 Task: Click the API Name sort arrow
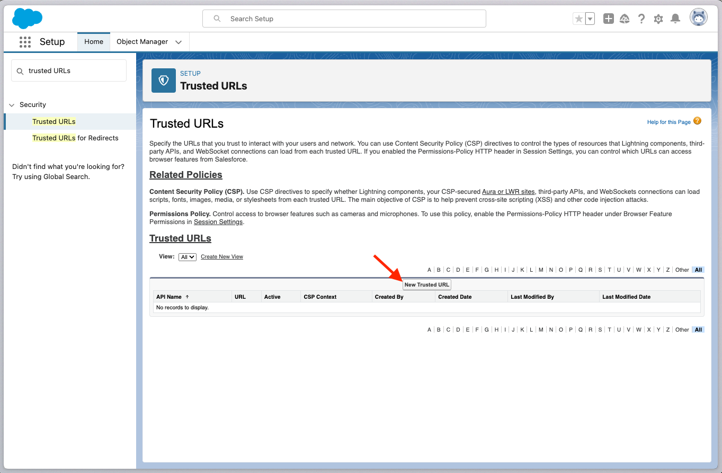pos(187,297)
